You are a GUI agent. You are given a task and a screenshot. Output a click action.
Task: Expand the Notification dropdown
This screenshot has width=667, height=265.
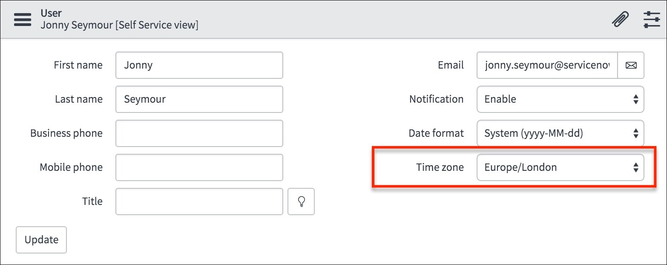click(x=560, y=99)
